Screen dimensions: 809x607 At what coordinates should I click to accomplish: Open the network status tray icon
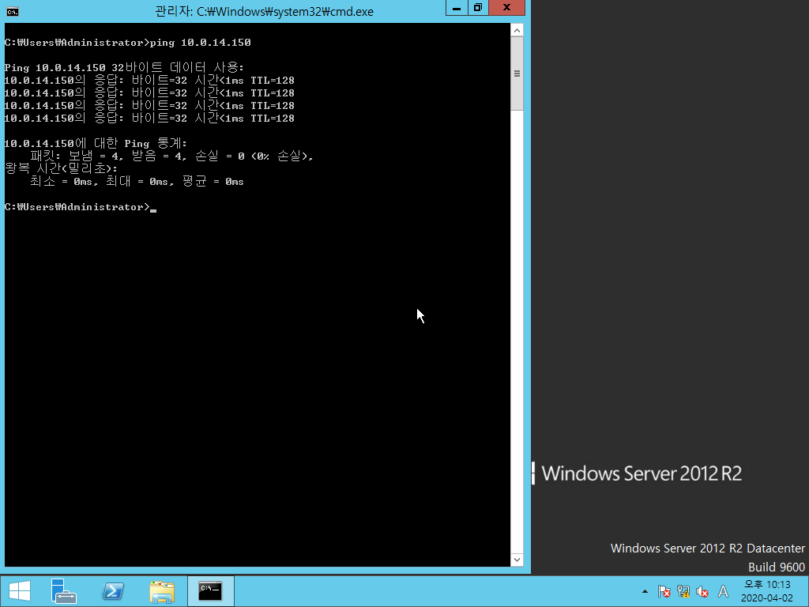click(x=683, y=591)
